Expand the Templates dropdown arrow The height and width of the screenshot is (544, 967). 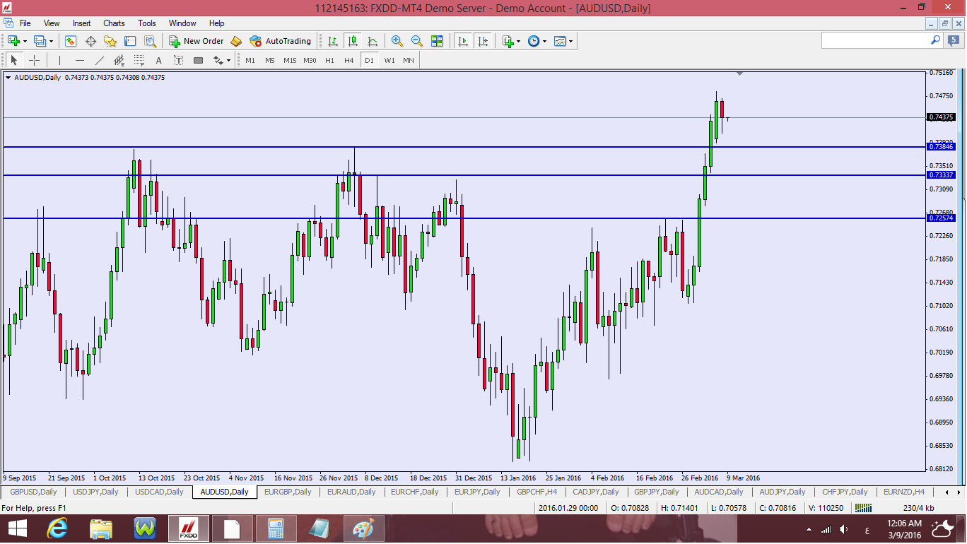[570, 41]
